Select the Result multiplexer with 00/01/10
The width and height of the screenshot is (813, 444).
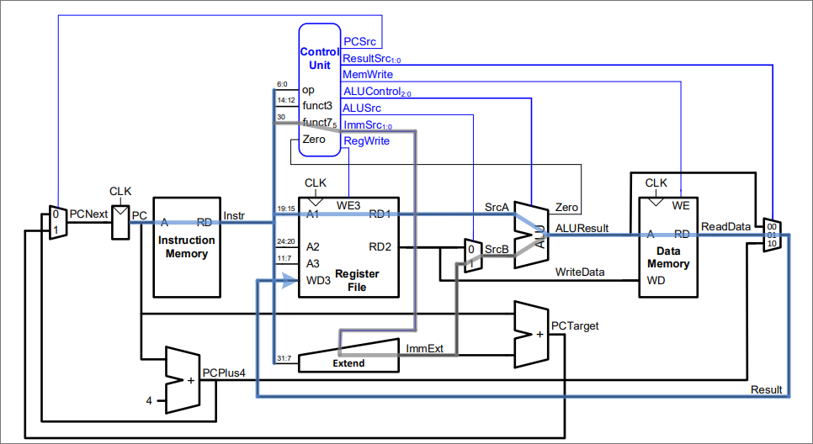[772, 235]
